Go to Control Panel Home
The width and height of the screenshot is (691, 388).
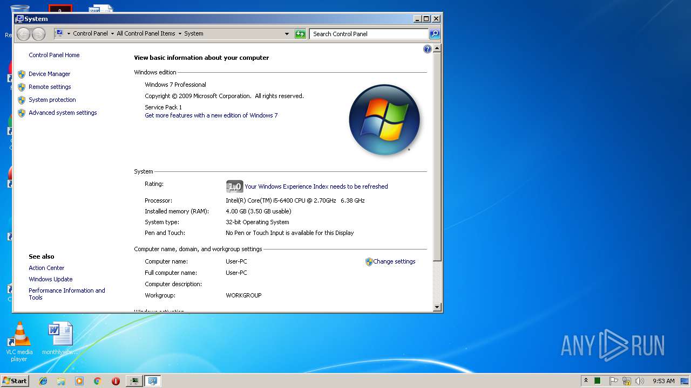tap(54, 55)
